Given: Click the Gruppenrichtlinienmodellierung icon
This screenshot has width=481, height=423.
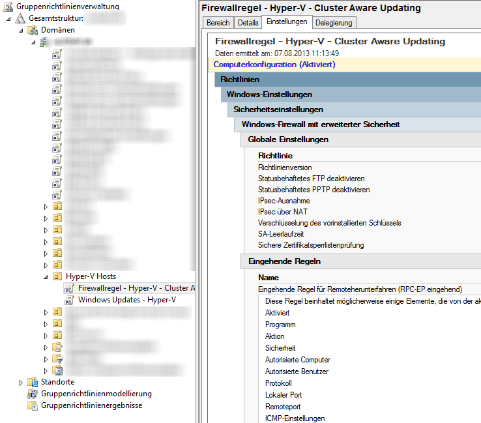Looking at the screenshot, I should coord(33,394).
